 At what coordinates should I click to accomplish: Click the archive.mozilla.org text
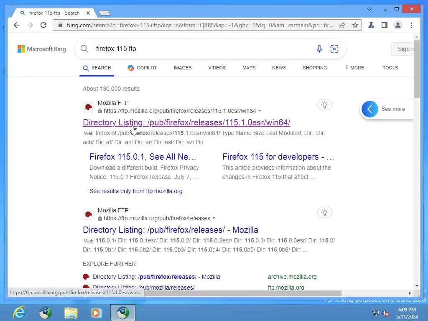[x=292, y=277]
